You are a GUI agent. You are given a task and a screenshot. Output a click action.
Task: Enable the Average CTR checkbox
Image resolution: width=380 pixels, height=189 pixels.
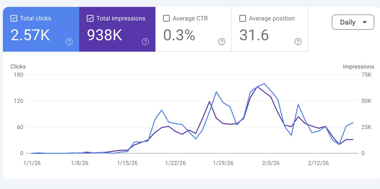click(x=166, y=18)
